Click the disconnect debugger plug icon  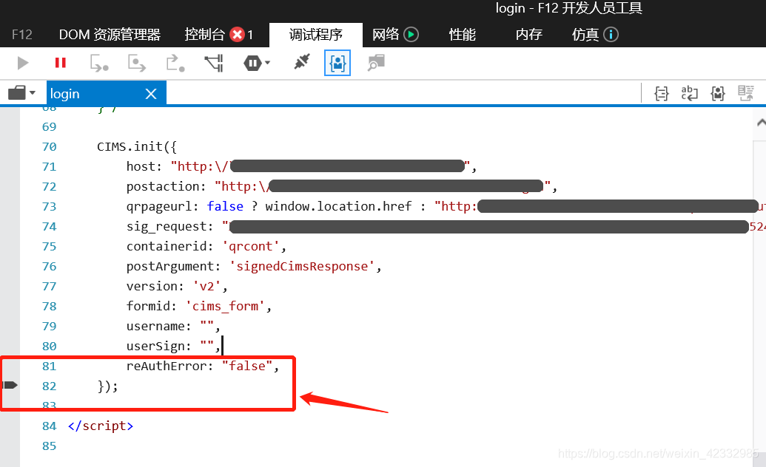(302, 62)
